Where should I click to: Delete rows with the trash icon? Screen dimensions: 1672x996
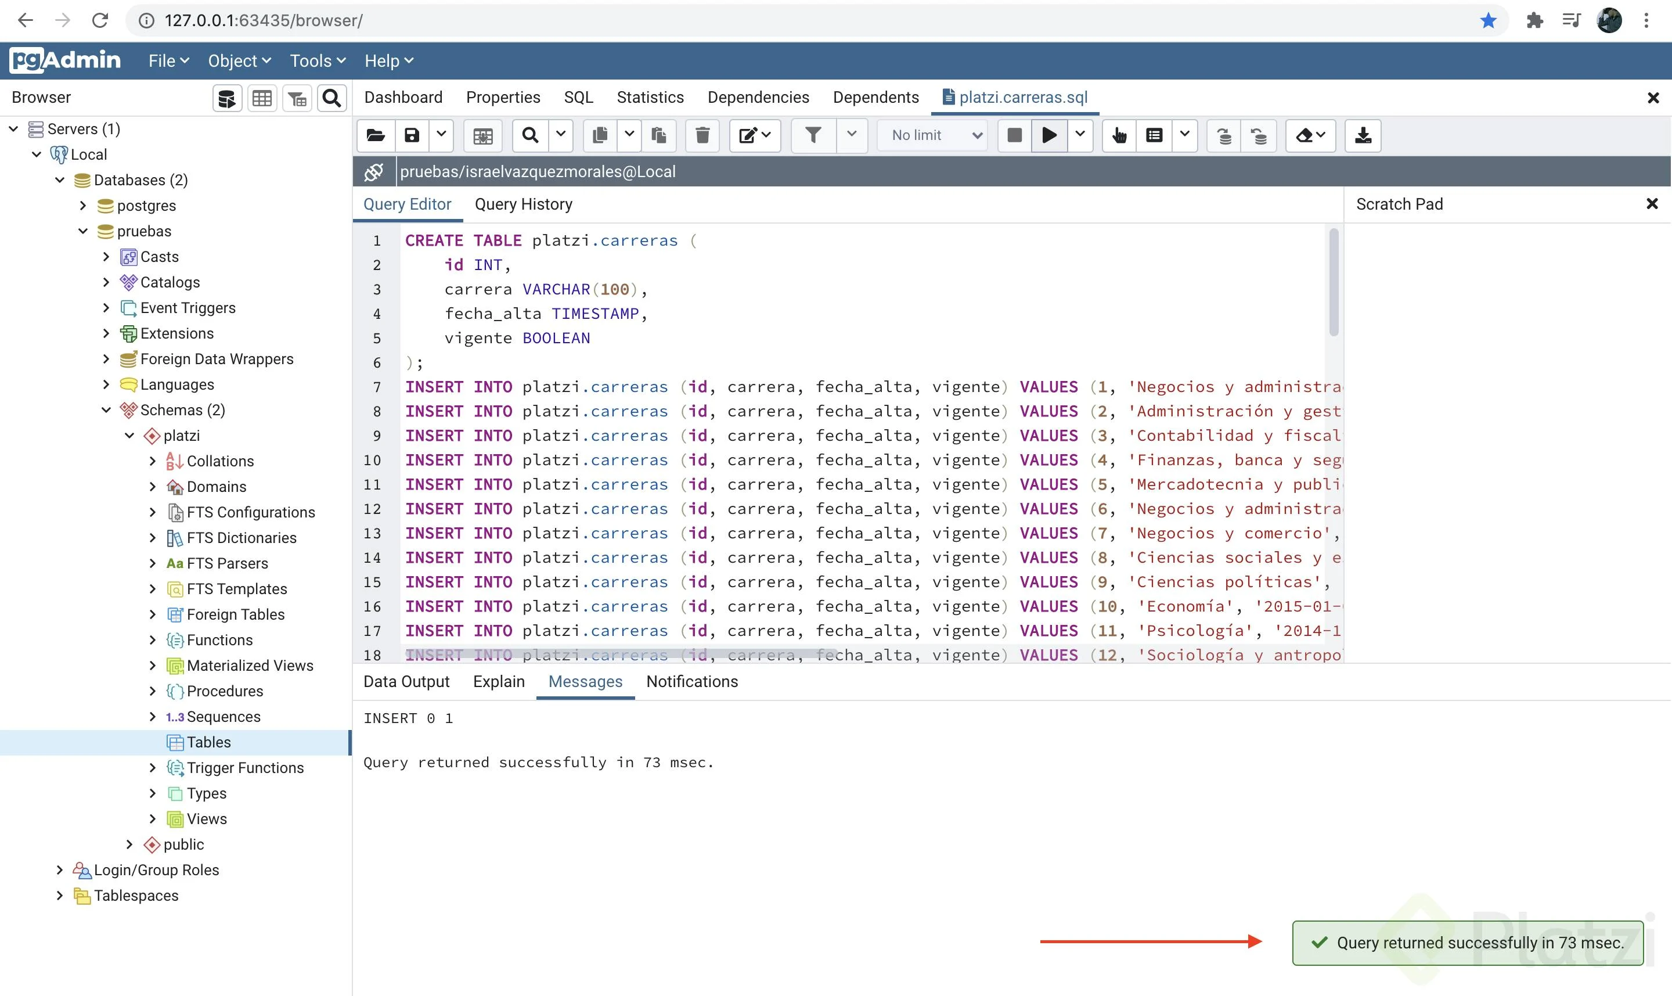(x=702, y=135)
